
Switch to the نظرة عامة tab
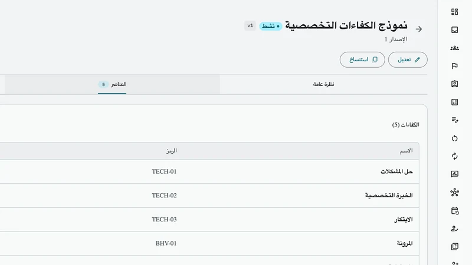point(323,84)
